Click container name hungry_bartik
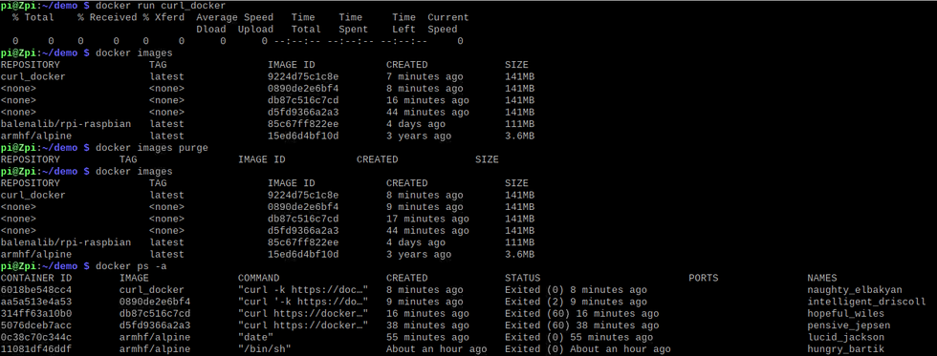The width and height of the screenshot is (937, 356). (845, 349)
